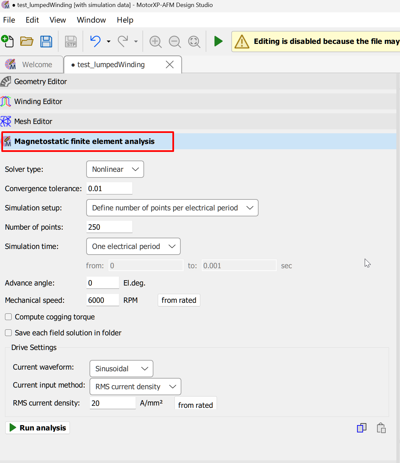Image resolution: width=400 pixels, height=463 pixels.
Task: Switch to the Welcome tab
Action: [x=32, y=64]
